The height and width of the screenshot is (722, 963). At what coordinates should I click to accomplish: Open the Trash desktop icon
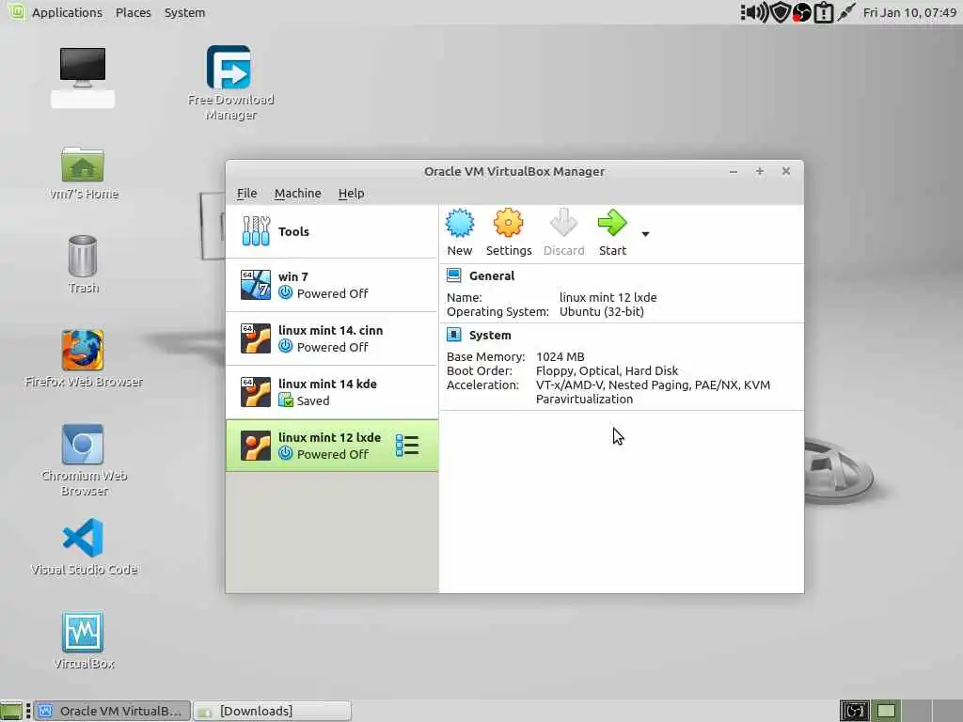[83, 256]
